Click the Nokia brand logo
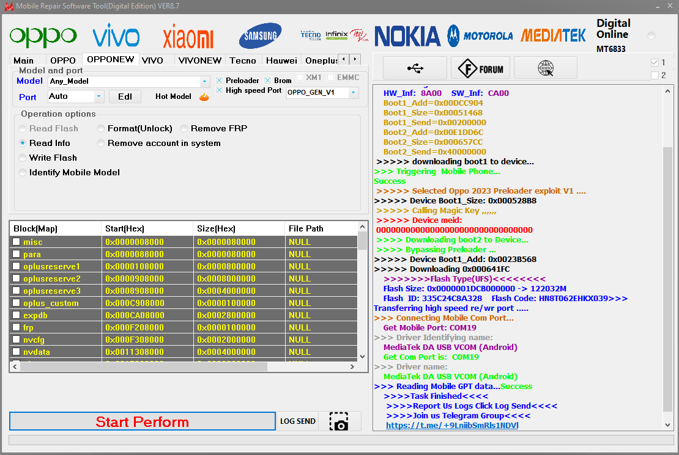 407,36
